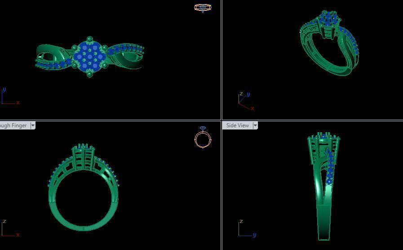Image resolution: width=403 pixels, height=250 pixels.
Task: Click the XYZ axis gizmo in the perspective view
Action: 246,101
